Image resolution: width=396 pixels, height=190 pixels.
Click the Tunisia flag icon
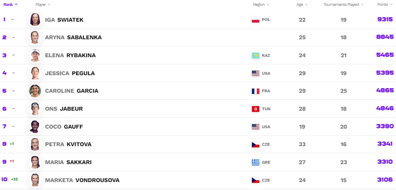point(255,109)
